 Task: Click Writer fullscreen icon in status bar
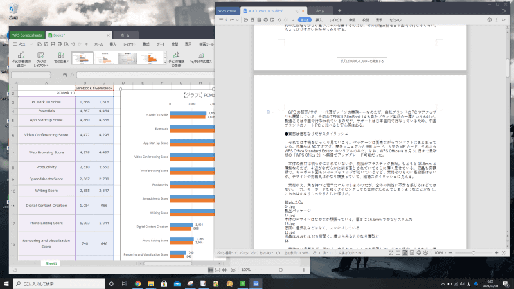[x=391, y=253]
